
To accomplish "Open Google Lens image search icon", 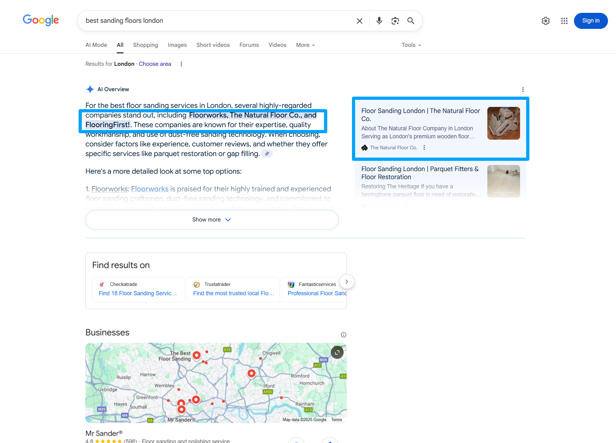I will (395, 21).
